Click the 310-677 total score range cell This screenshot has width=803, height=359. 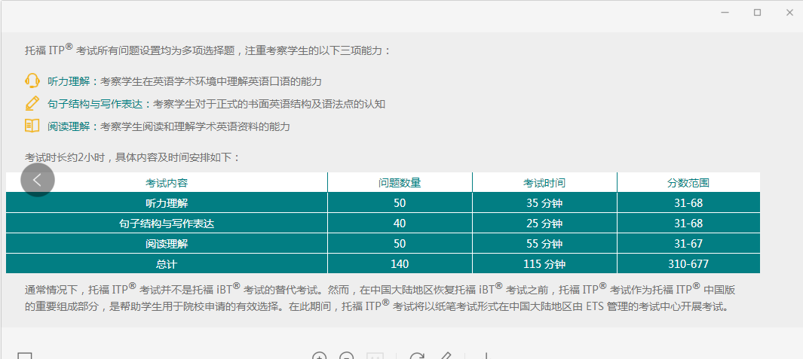tap(688, 264)
